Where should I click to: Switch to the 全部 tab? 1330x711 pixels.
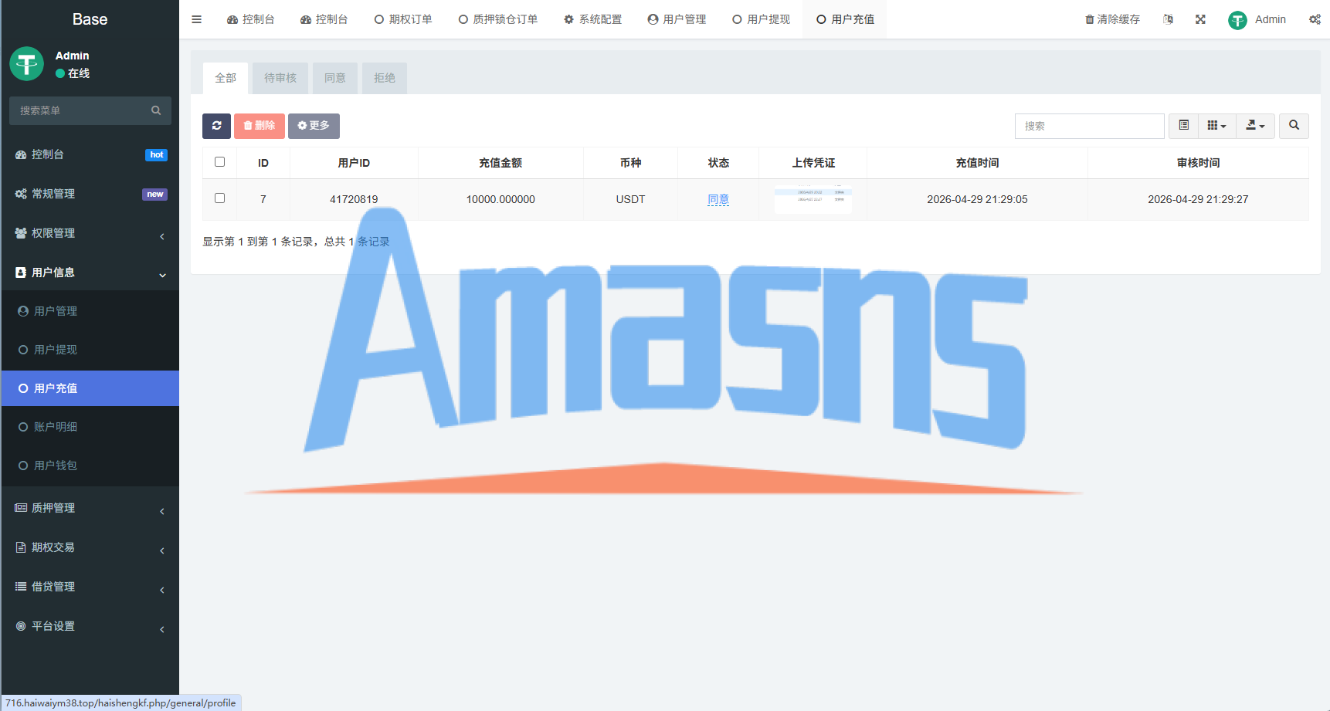coord(226,78)
